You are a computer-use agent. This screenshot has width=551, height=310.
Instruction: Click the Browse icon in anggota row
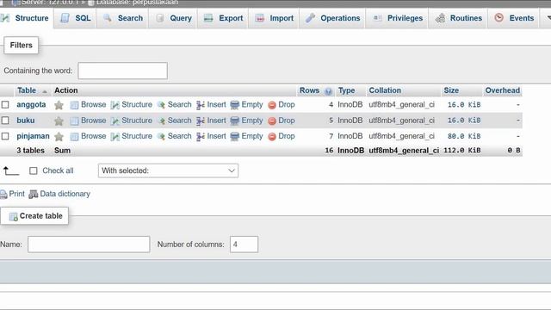tap(74, 105)
